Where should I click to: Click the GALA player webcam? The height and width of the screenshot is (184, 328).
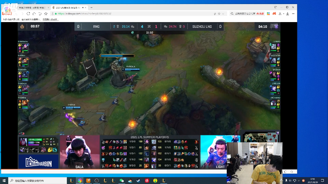(x=80, y=152)
